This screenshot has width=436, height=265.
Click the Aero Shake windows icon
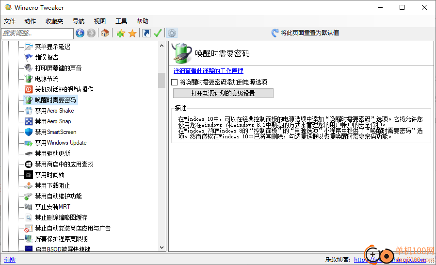click(x=29, y=111)
